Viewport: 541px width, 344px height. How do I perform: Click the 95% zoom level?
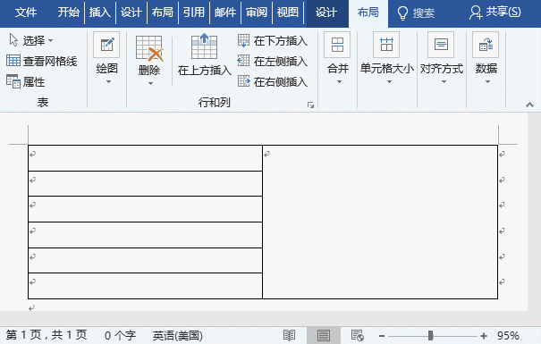coord(508,335)
